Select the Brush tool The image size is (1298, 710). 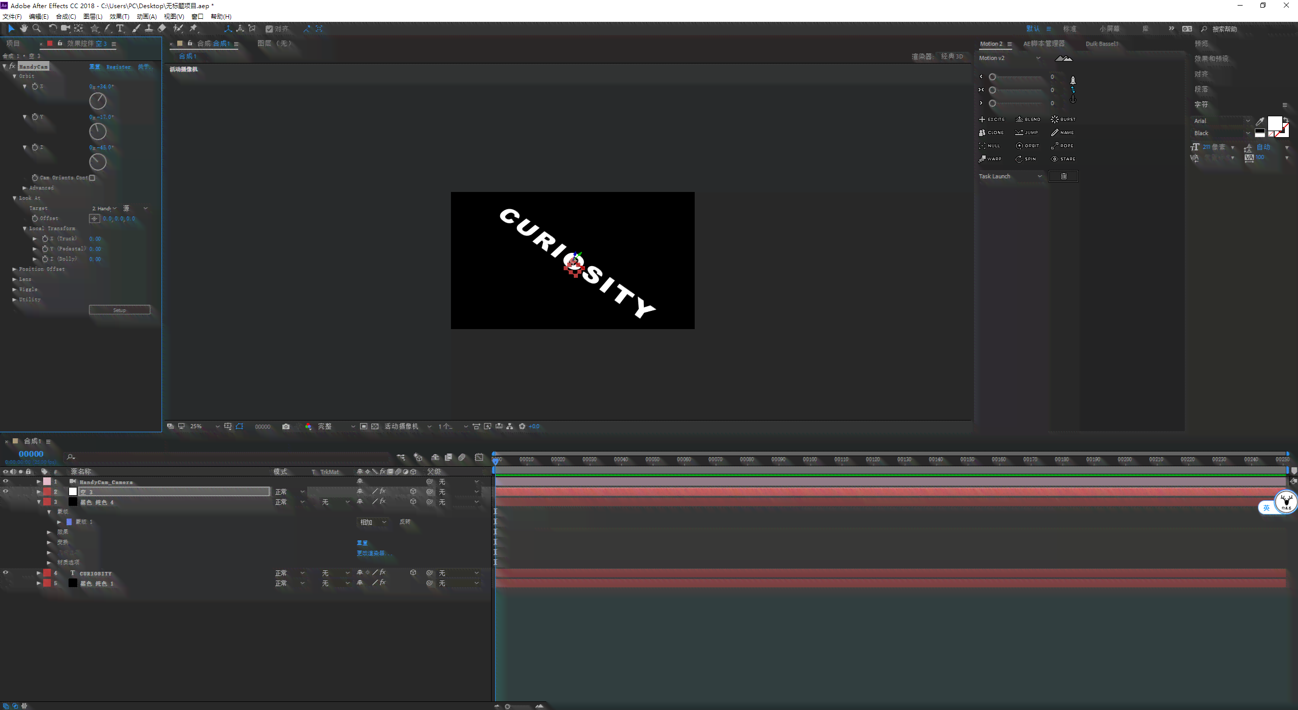click(136, 28)
